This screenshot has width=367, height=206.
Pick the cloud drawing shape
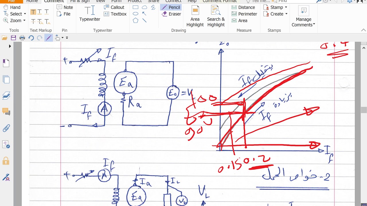tap(145, 7)
